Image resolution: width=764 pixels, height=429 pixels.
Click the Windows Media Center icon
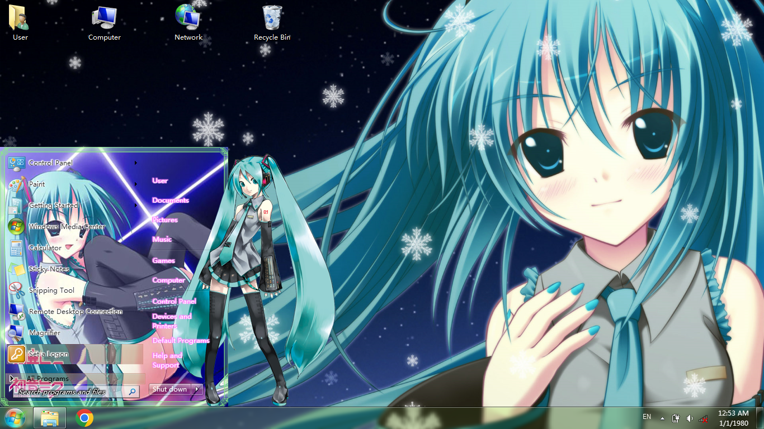tap(17, 227)
